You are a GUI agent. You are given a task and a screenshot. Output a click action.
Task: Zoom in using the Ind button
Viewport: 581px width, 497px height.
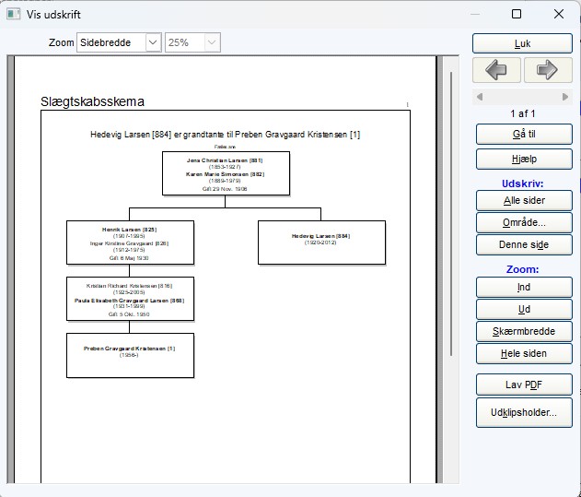pyautogui.click(x=523, y=287)
